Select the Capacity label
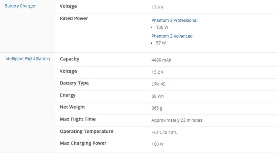The height and width of the screenshot is (153, 278). point(69,59)
